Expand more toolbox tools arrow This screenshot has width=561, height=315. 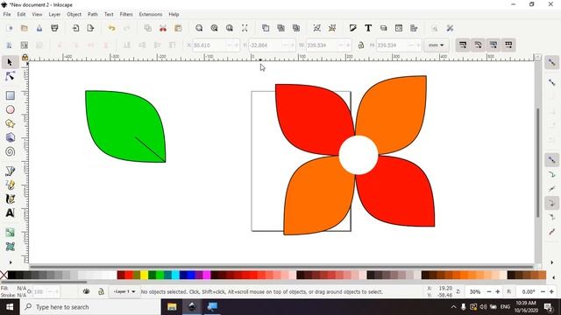11,262
